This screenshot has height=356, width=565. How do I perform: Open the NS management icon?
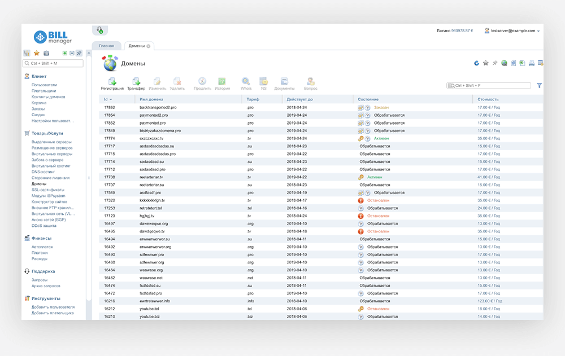click(263, 82)
